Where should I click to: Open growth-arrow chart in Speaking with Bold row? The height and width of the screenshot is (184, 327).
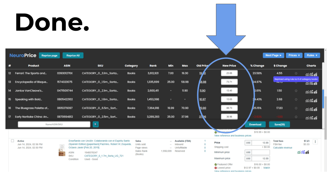click(311, 101)
